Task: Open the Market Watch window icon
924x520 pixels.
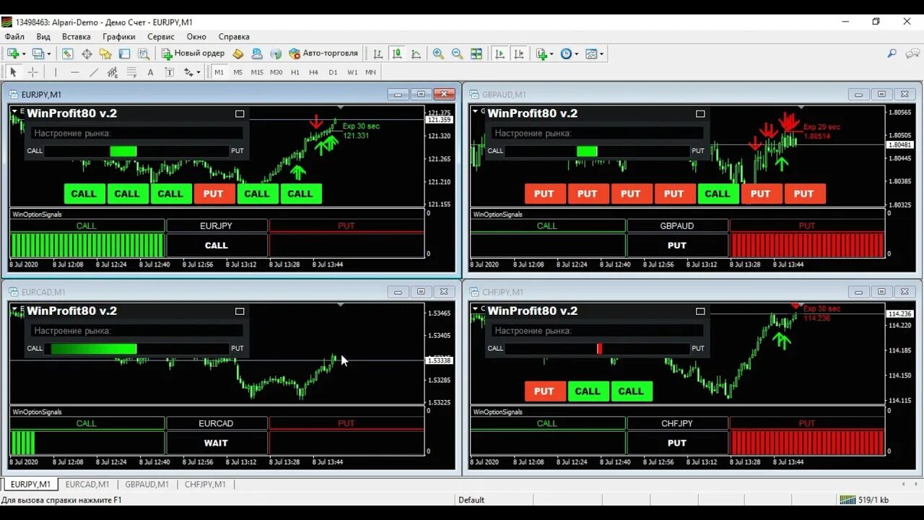Action: [67, 53]
